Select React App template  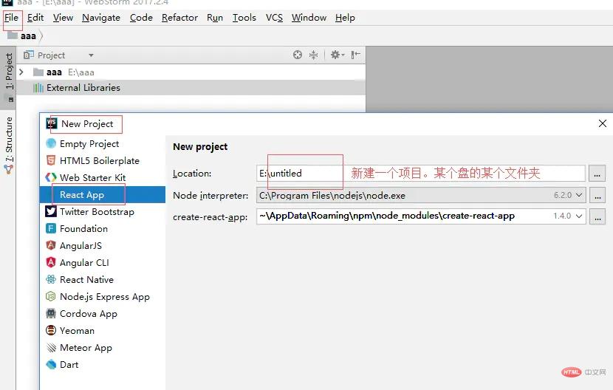(103, 195)
